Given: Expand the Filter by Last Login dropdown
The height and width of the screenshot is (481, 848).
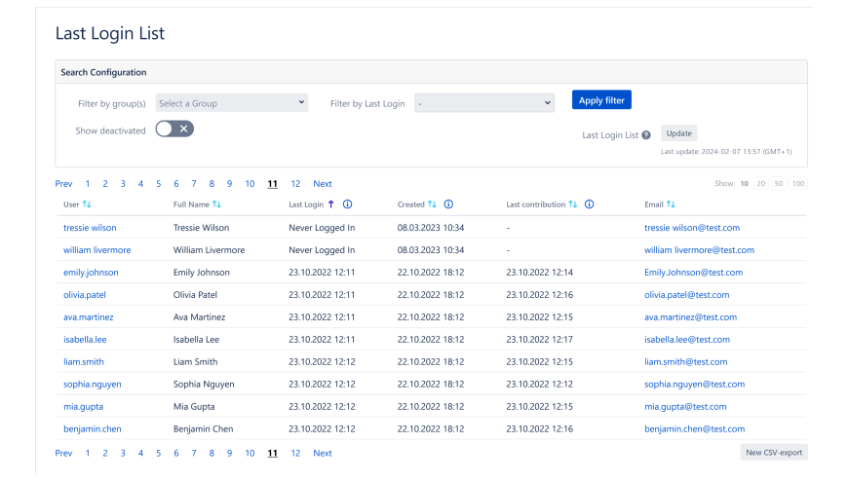Looking at the screenshot, I should [x=483, y=103].
